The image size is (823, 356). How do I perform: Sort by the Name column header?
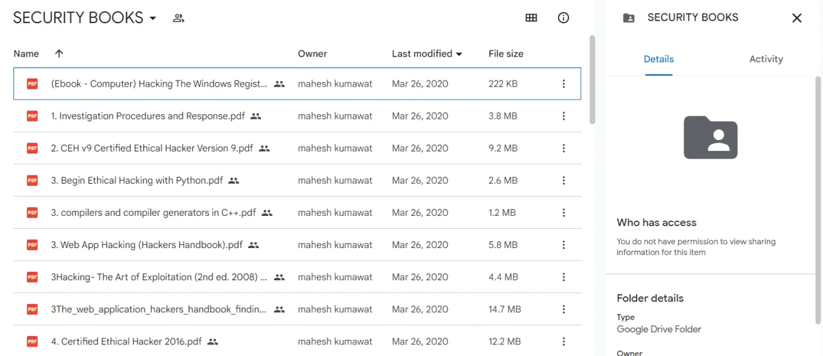coord(26,54)
